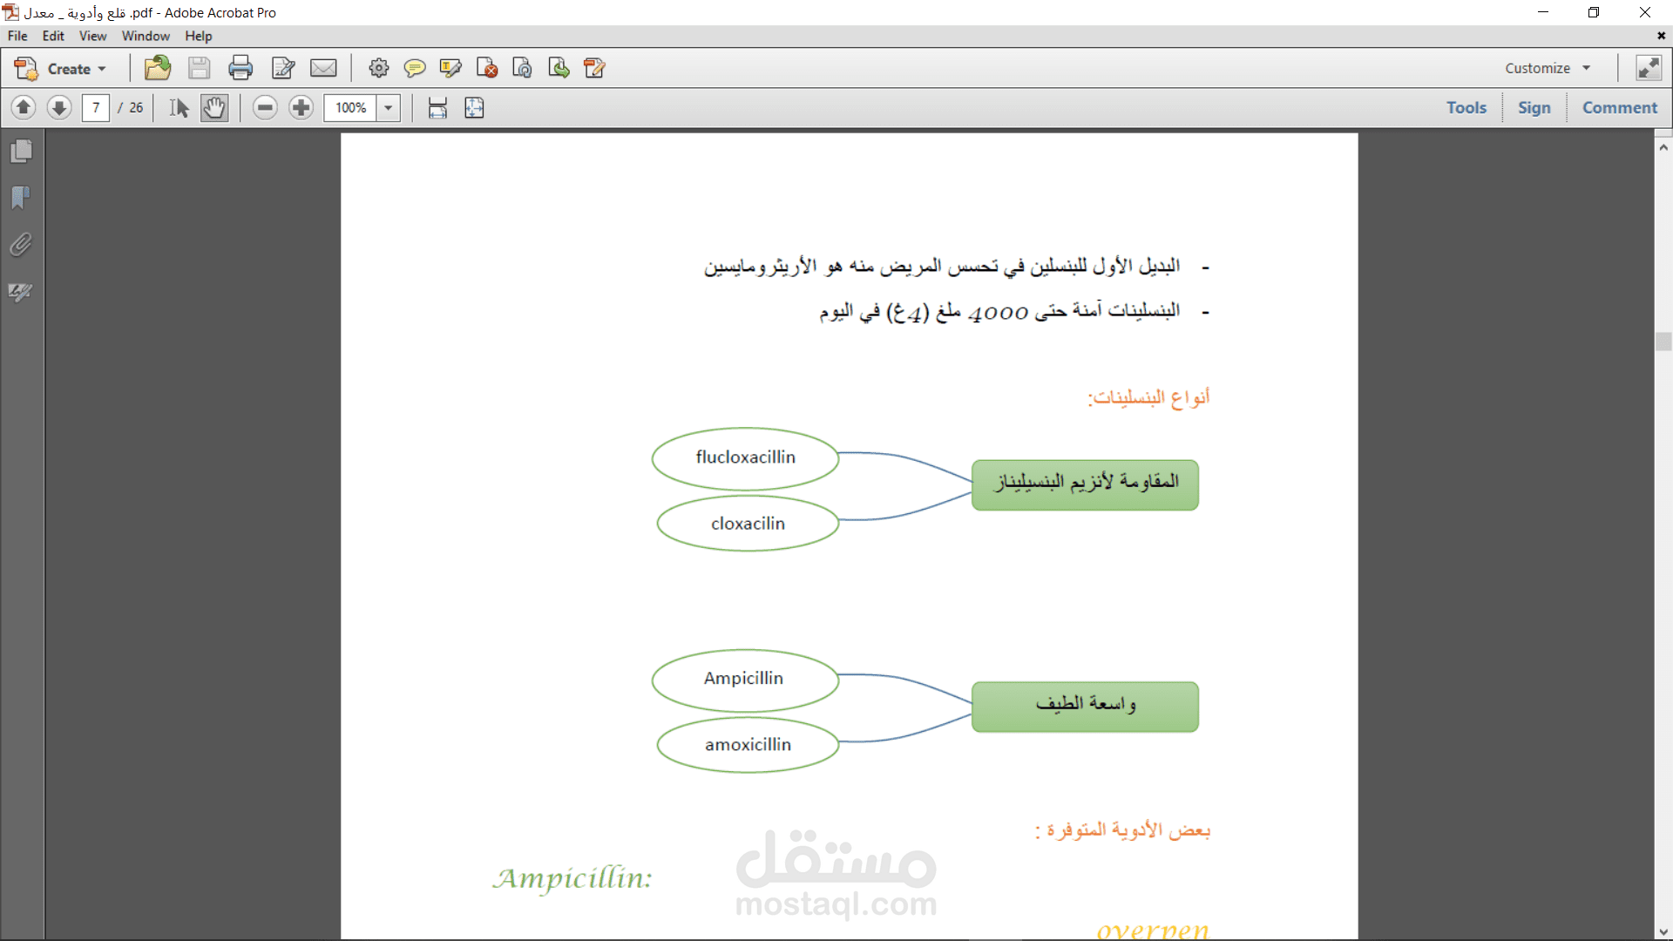1673x941 pixels.
Task: Click the flucloxacillin oval
Action: coord(745,458)
